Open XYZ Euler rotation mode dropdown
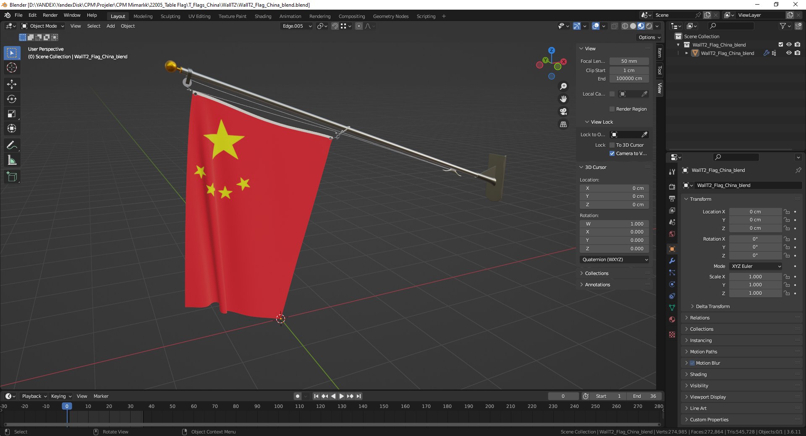Viewport: 806px width, 436px height. coord(756,266)
